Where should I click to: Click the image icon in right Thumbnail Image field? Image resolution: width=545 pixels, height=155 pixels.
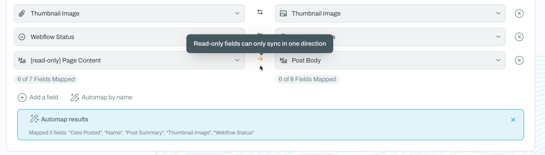[x=283, y=13]
